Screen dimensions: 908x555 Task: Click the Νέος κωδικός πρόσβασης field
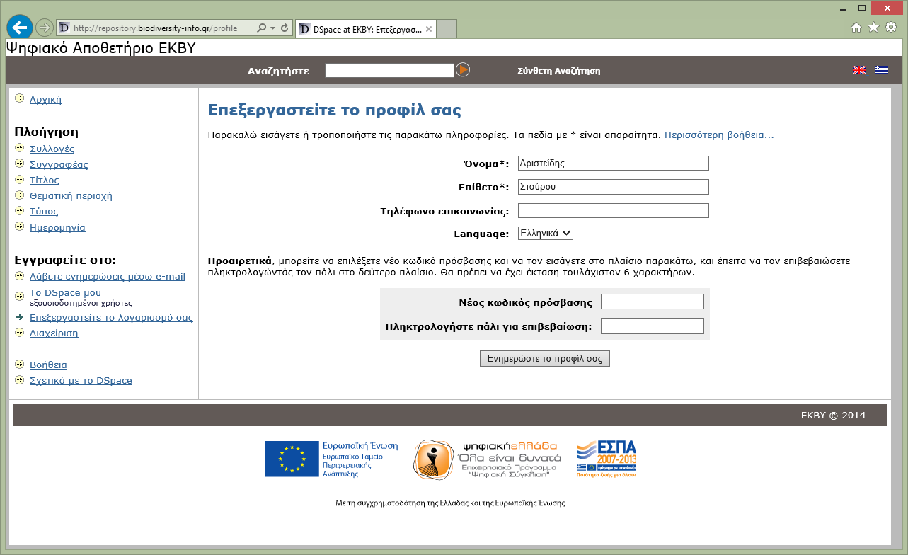click(x=653, y=302)
